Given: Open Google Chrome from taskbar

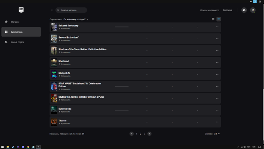Looking at the screenshot, I should tap(28, 147).
